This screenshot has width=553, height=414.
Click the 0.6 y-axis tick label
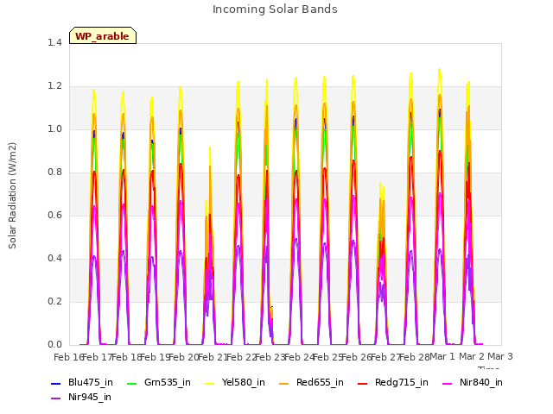coord(54,215)
